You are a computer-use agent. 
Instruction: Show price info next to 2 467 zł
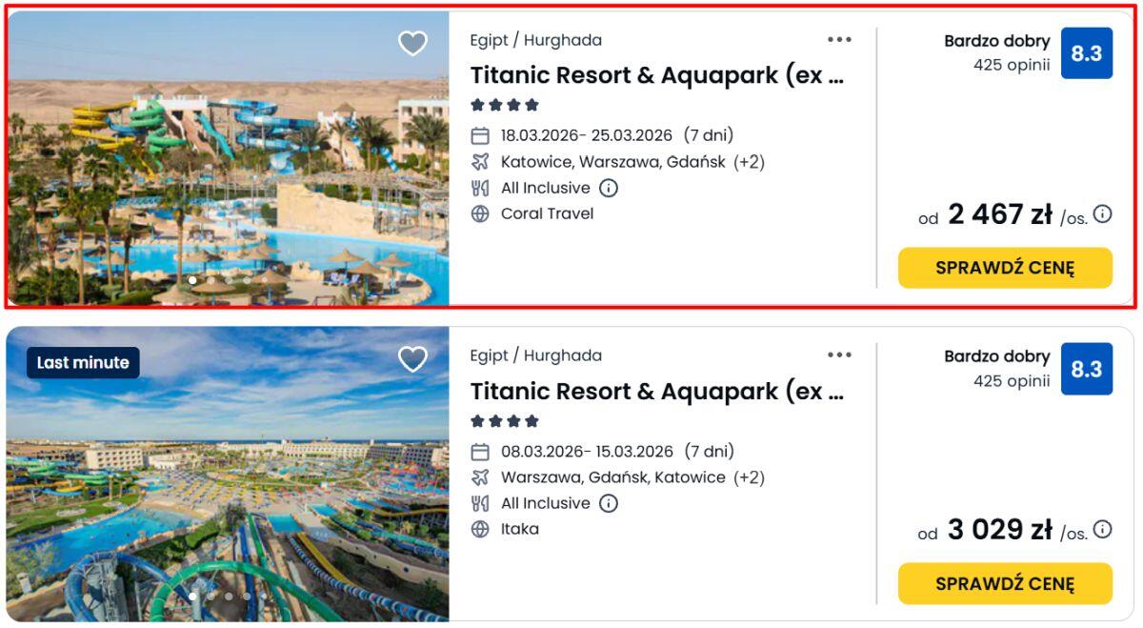(1102, 214)
